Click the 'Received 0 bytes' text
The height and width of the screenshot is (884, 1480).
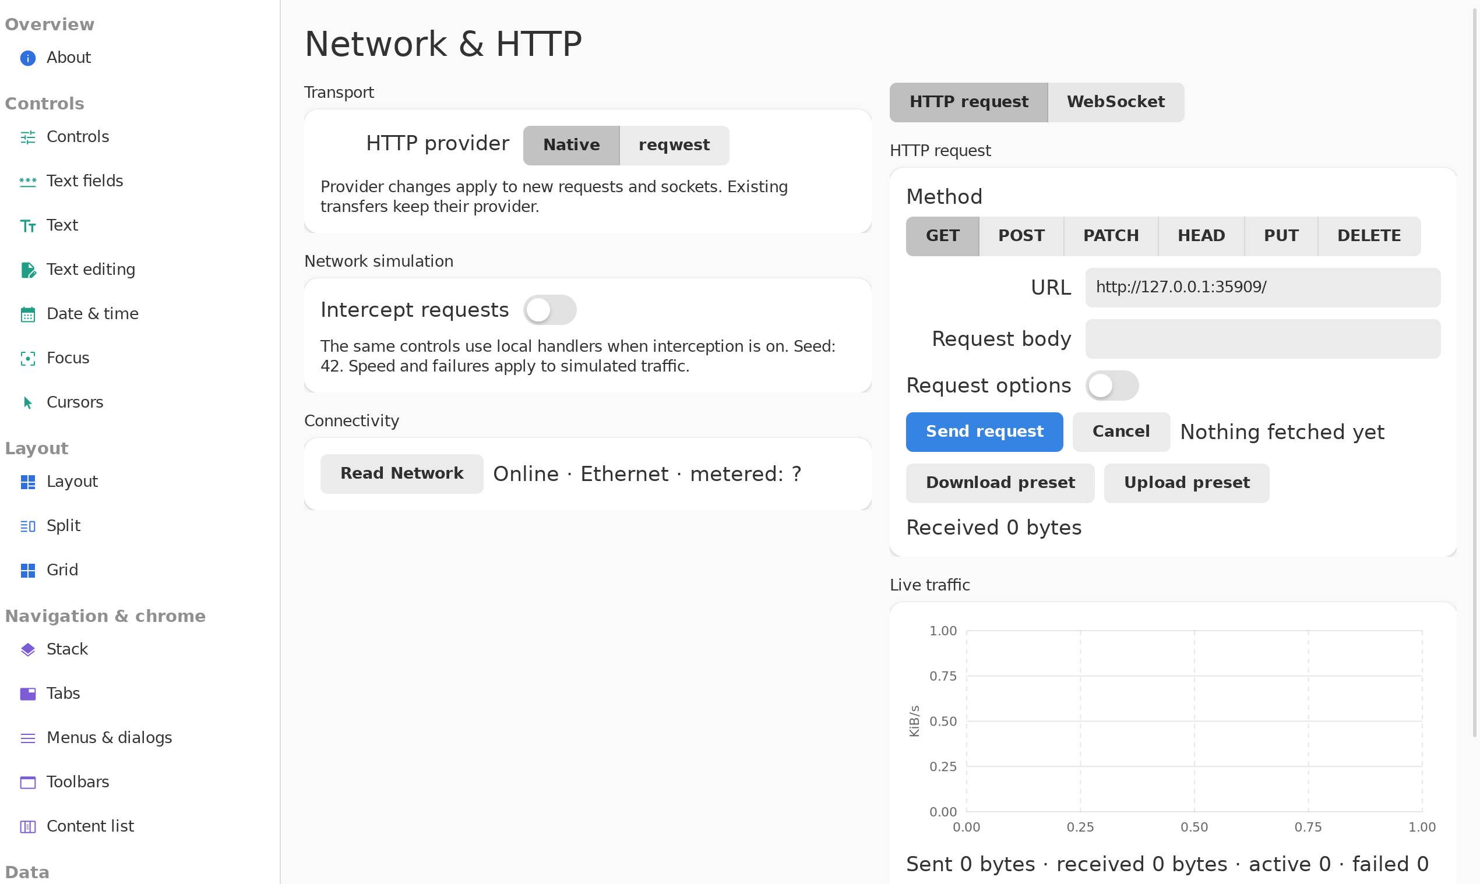(x=993, y=528)
